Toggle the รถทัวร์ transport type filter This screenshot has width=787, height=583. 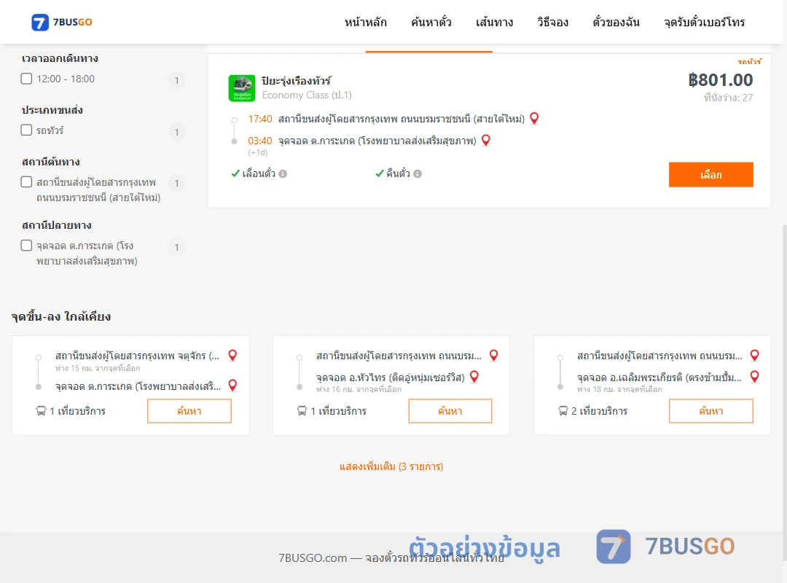(27, 130)
